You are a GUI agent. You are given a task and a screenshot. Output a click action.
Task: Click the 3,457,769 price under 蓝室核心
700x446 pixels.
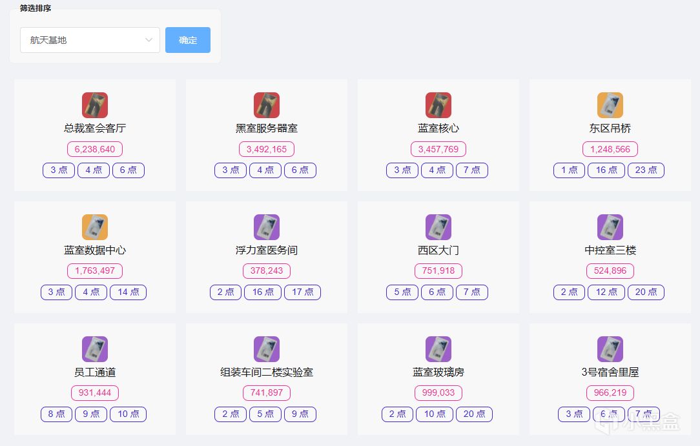438,149
